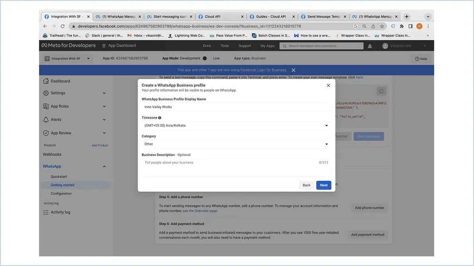474x266 pixels.
Task: Open the Slack general bookmark
Action: [x=104, y=36]
